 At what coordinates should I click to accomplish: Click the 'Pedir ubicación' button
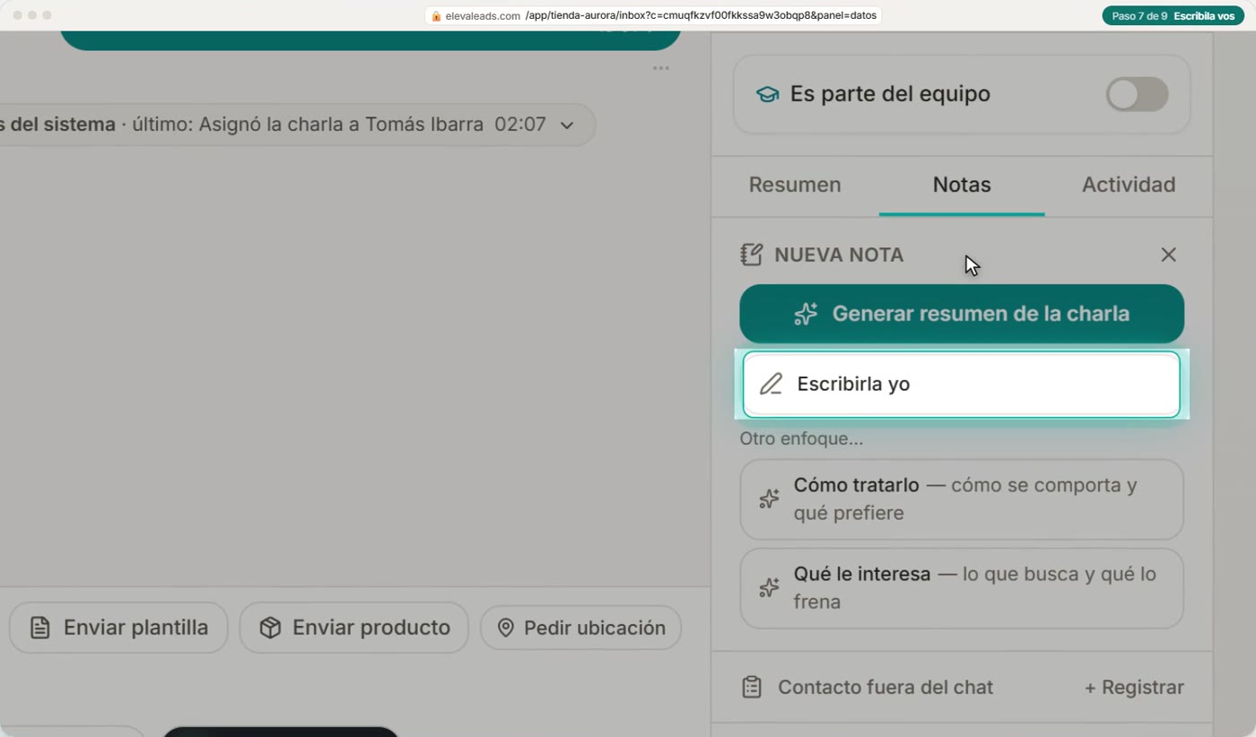580,628
